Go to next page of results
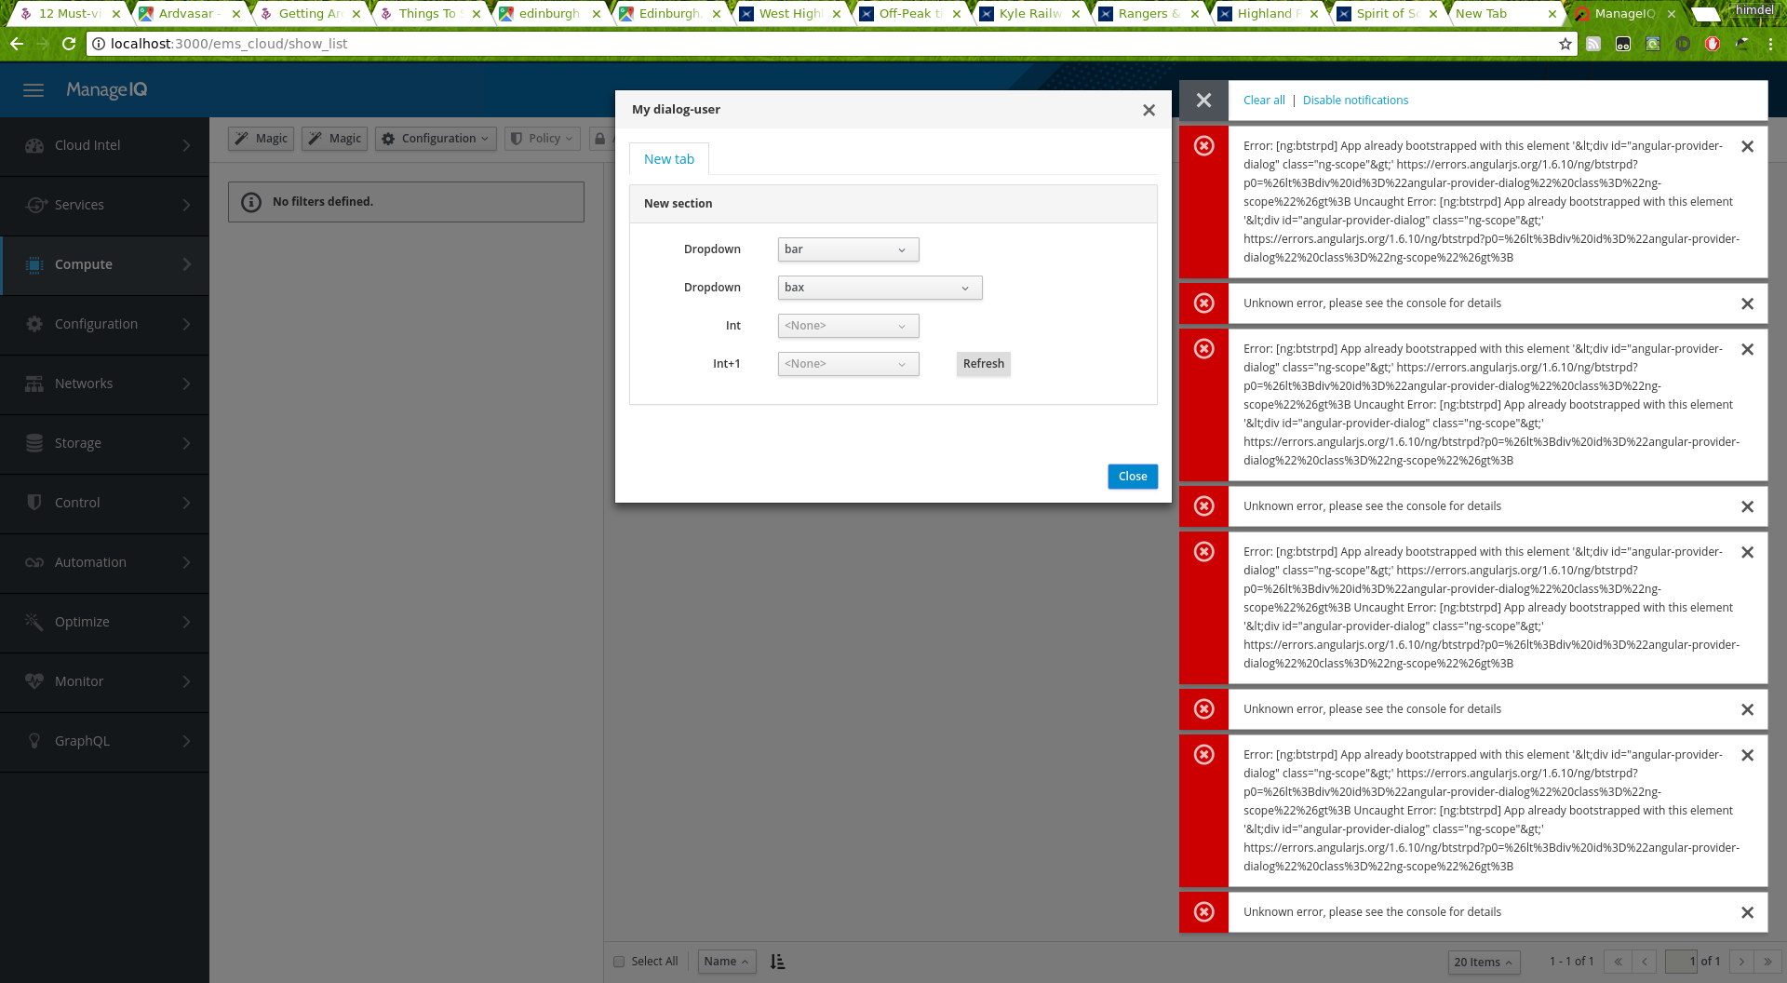This screenshot has height=983, width=1787. 1741,962
